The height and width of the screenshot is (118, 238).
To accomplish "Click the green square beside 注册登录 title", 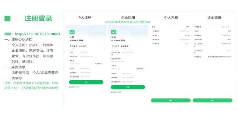I will (7, 18).
